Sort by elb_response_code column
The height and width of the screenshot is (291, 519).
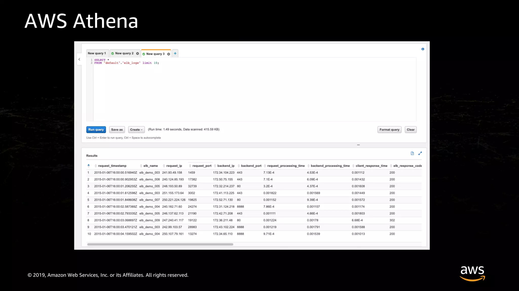click(406, 166)
